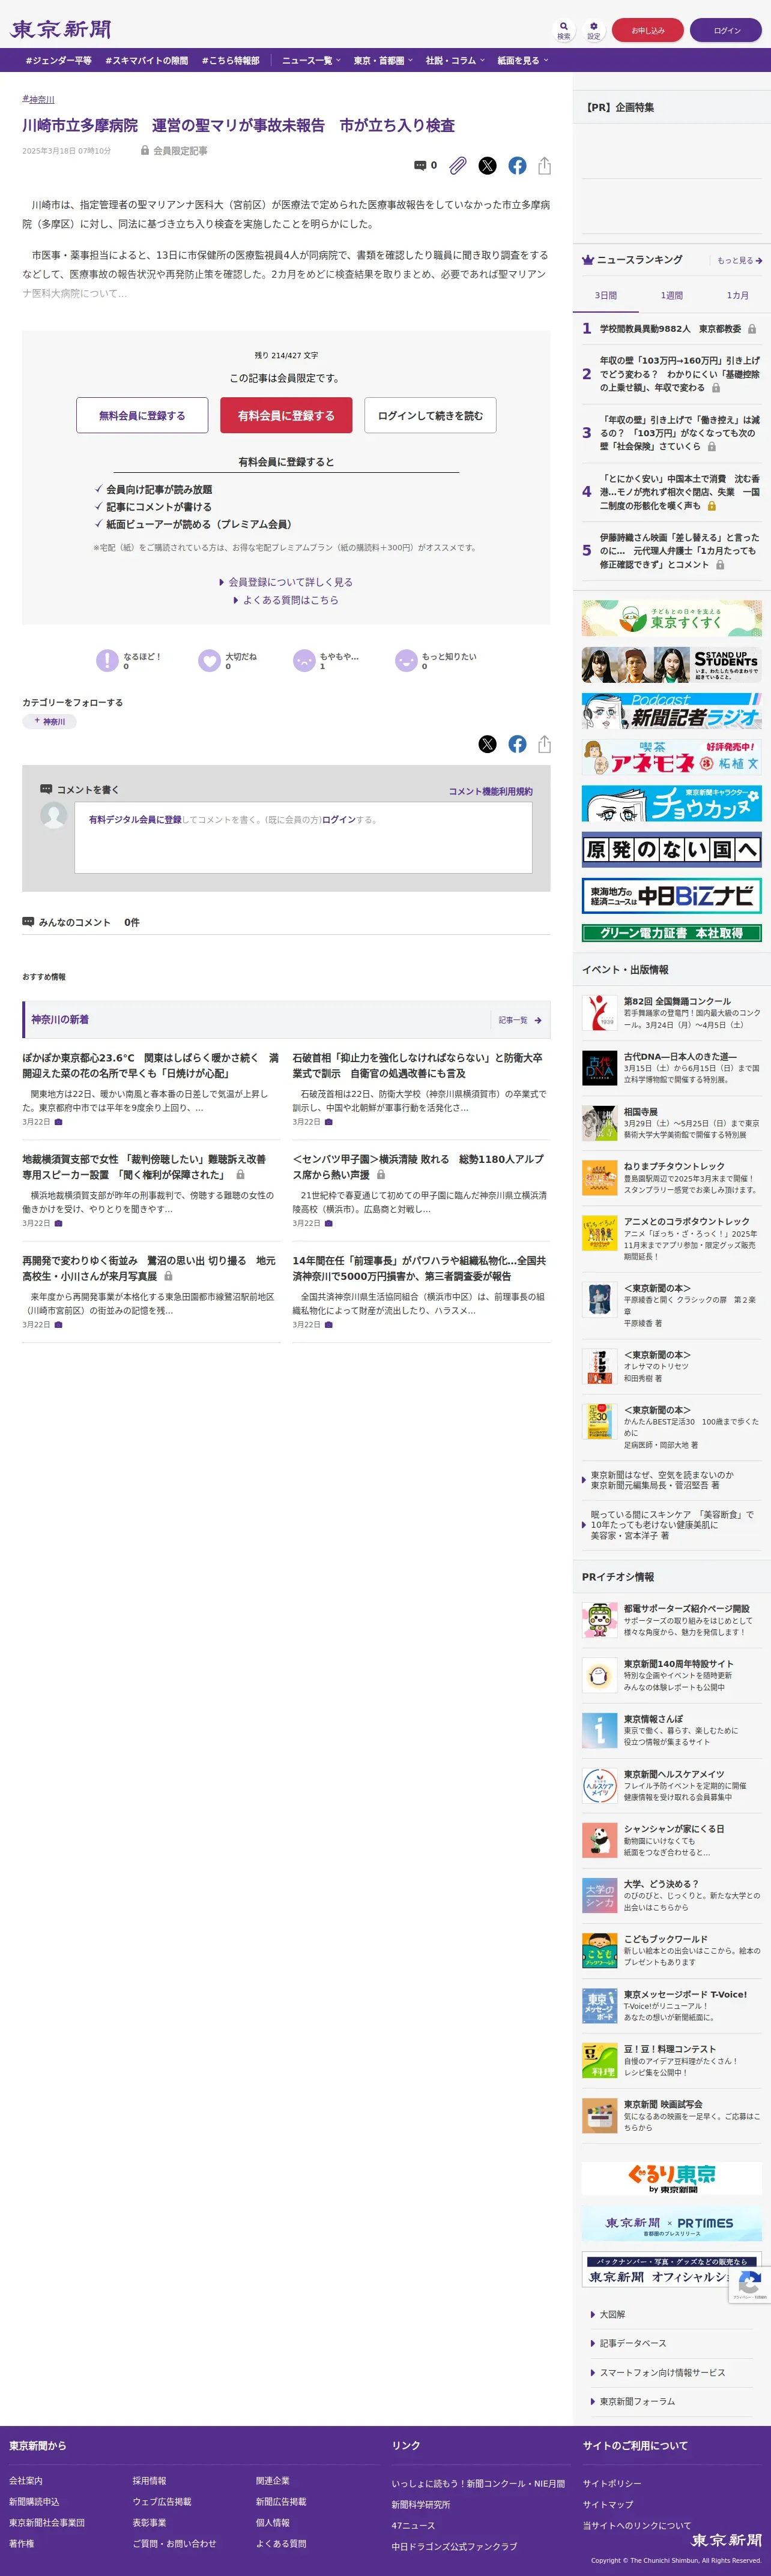Select the 1カ月 ranking tab

(738, 296)
